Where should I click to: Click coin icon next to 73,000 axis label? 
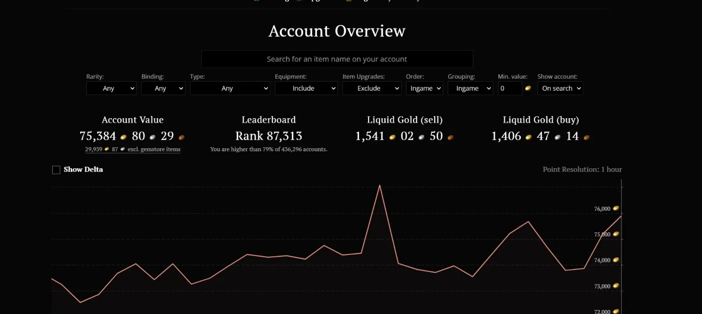pyautogui.click(x=616, y=286)
